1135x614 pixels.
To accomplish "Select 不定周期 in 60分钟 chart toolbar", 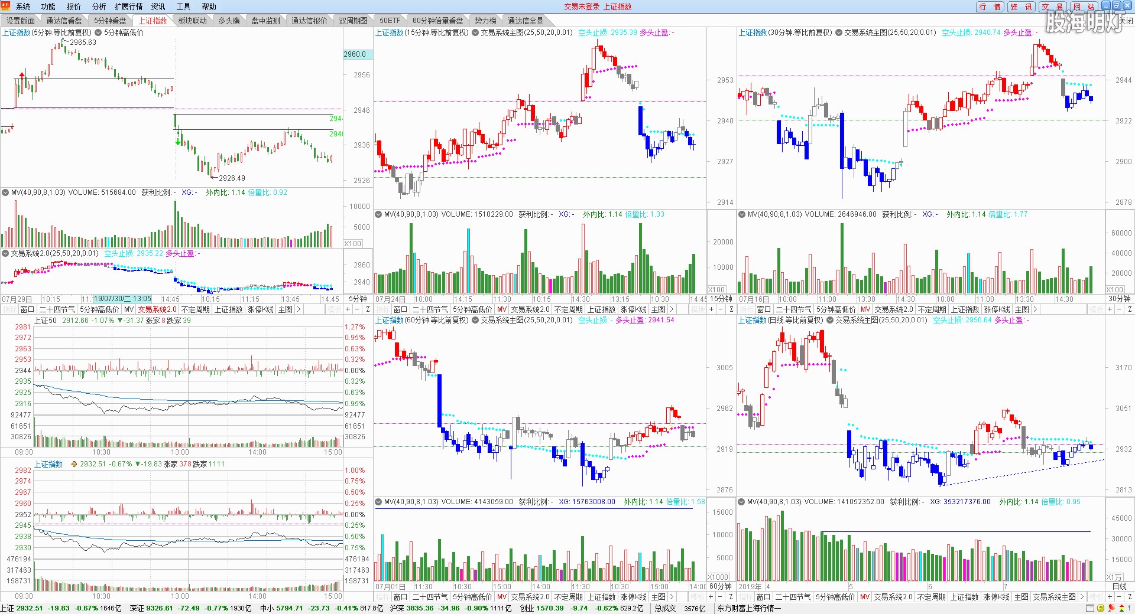I will tap(569, 597).
